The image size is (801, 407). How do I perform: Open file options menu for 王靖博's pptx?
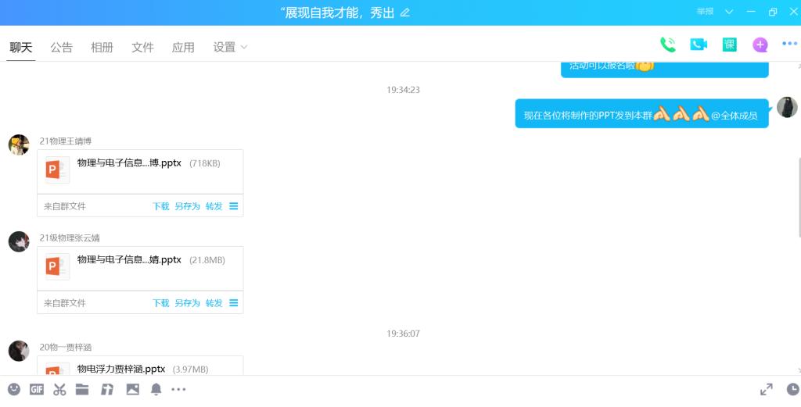233,206
